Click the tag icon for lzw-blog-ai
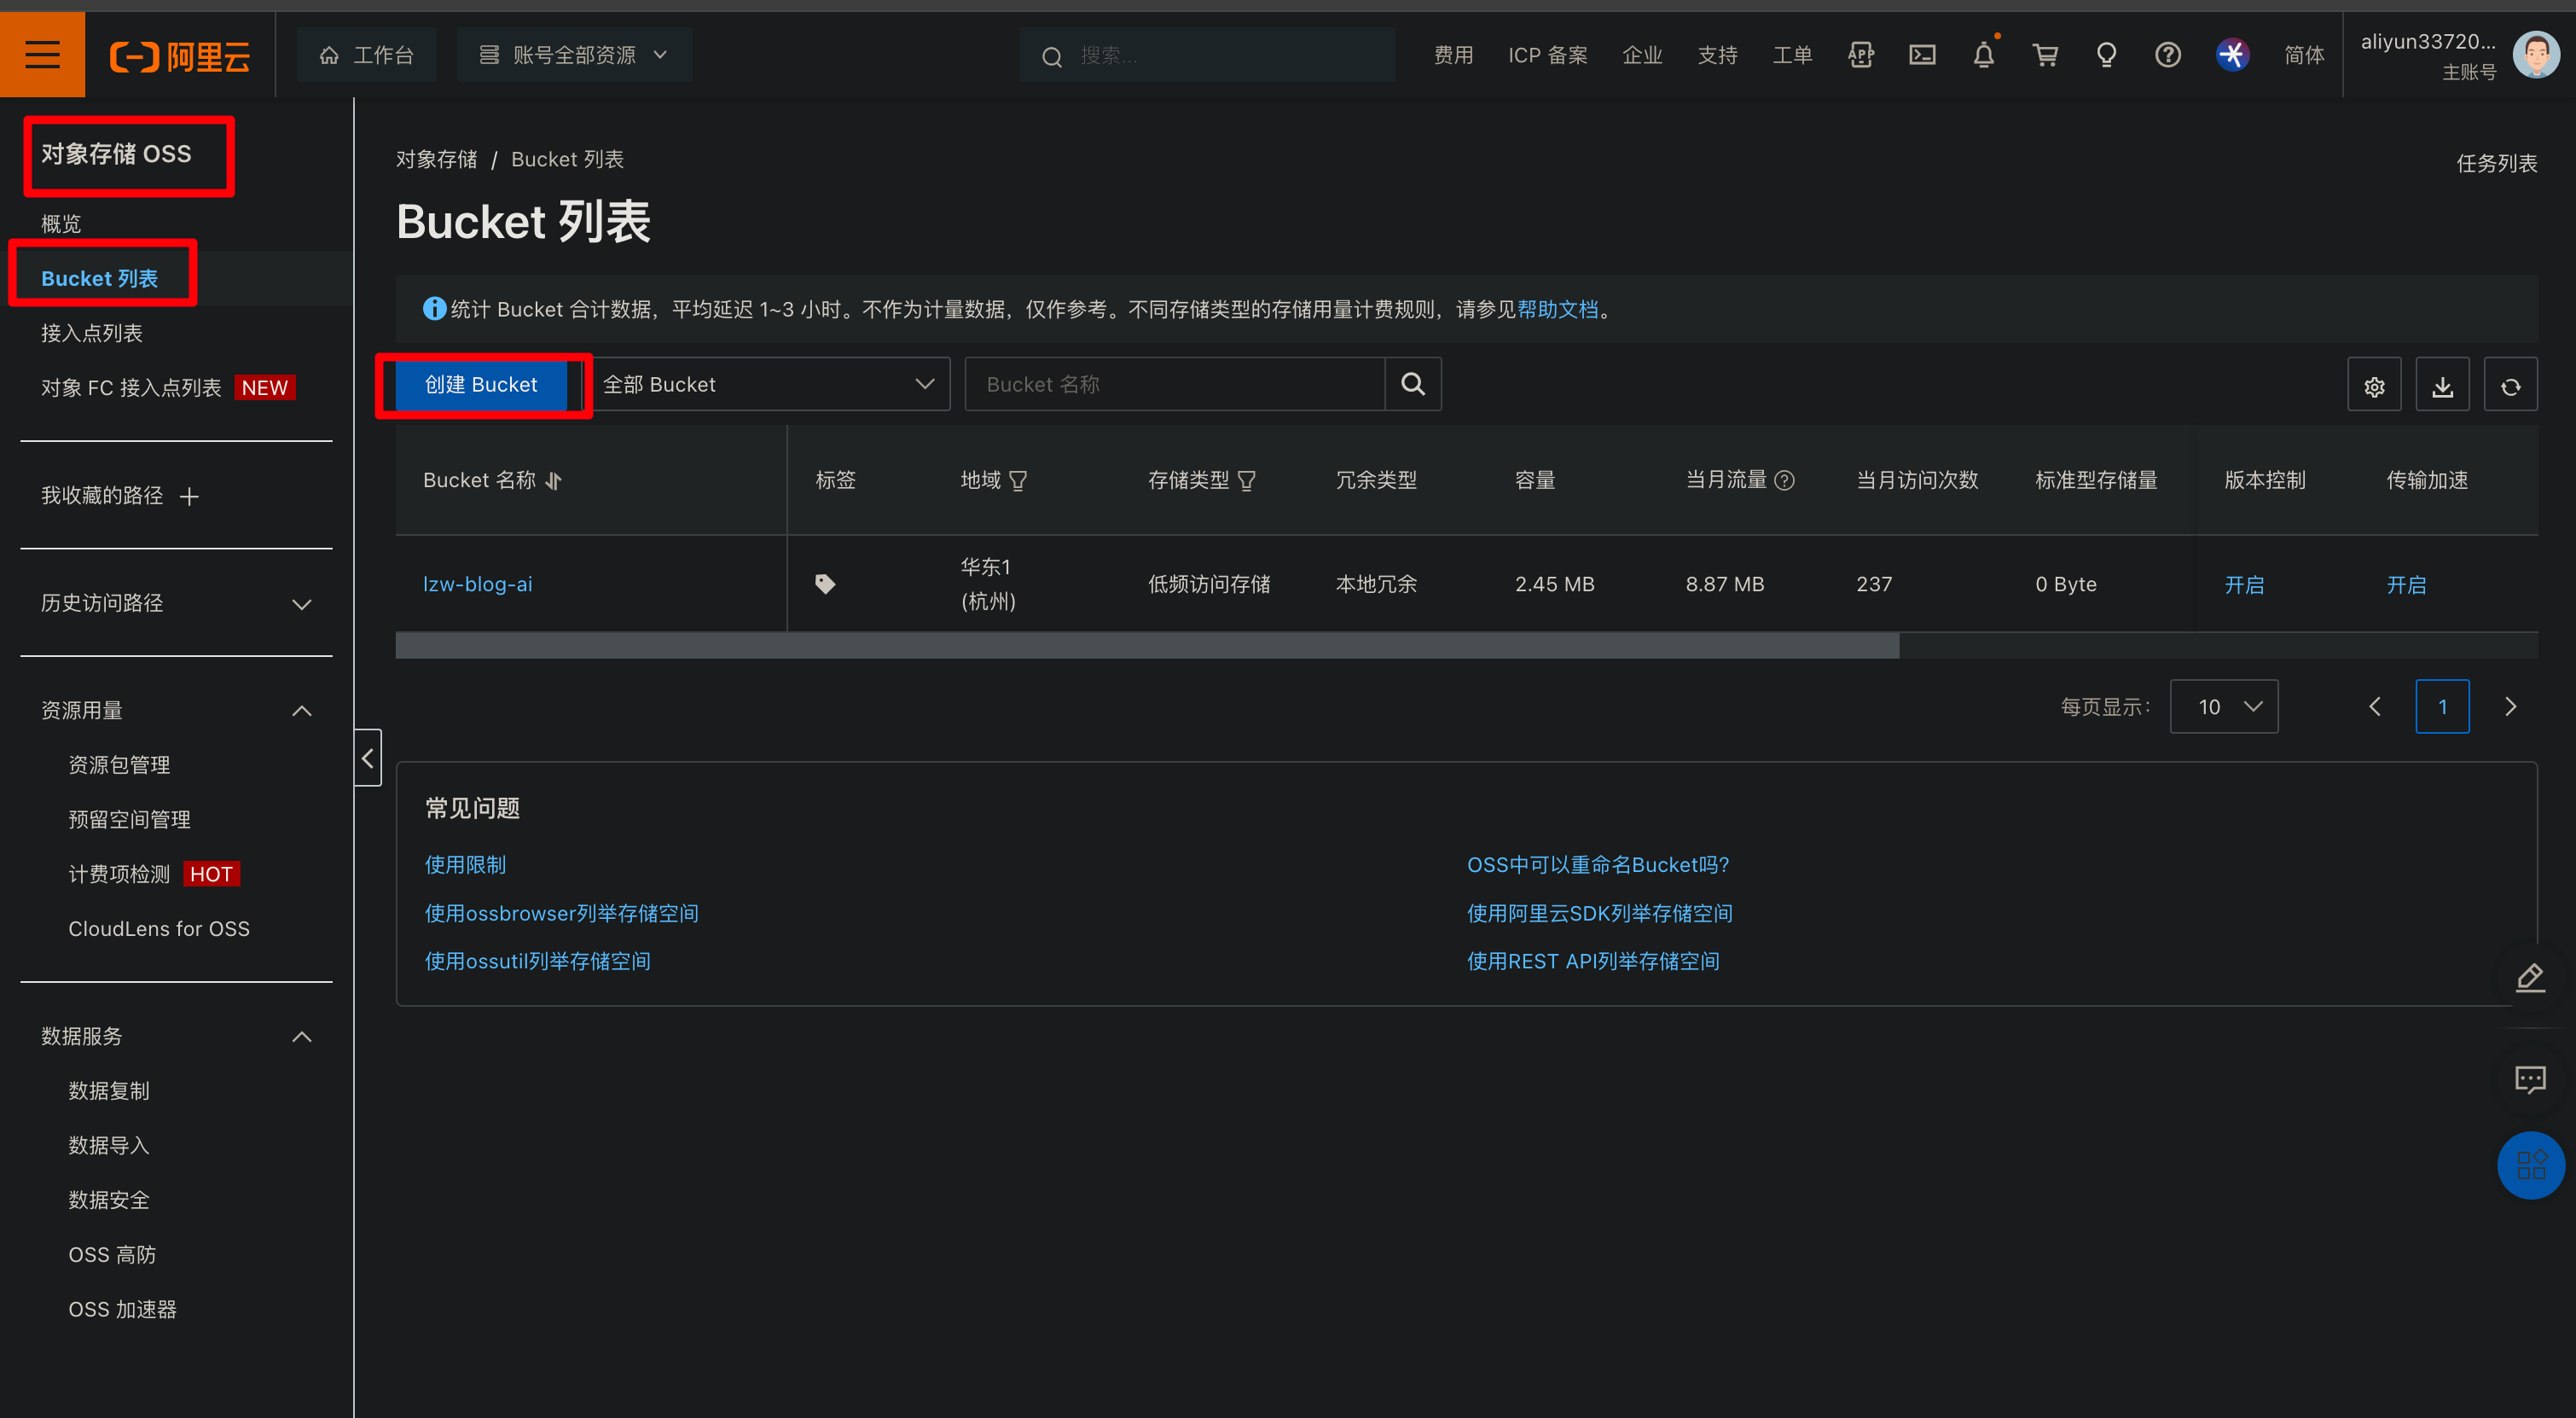Image resolution: width=2576 pixels, height=1418 pixels. coord(825,584)
